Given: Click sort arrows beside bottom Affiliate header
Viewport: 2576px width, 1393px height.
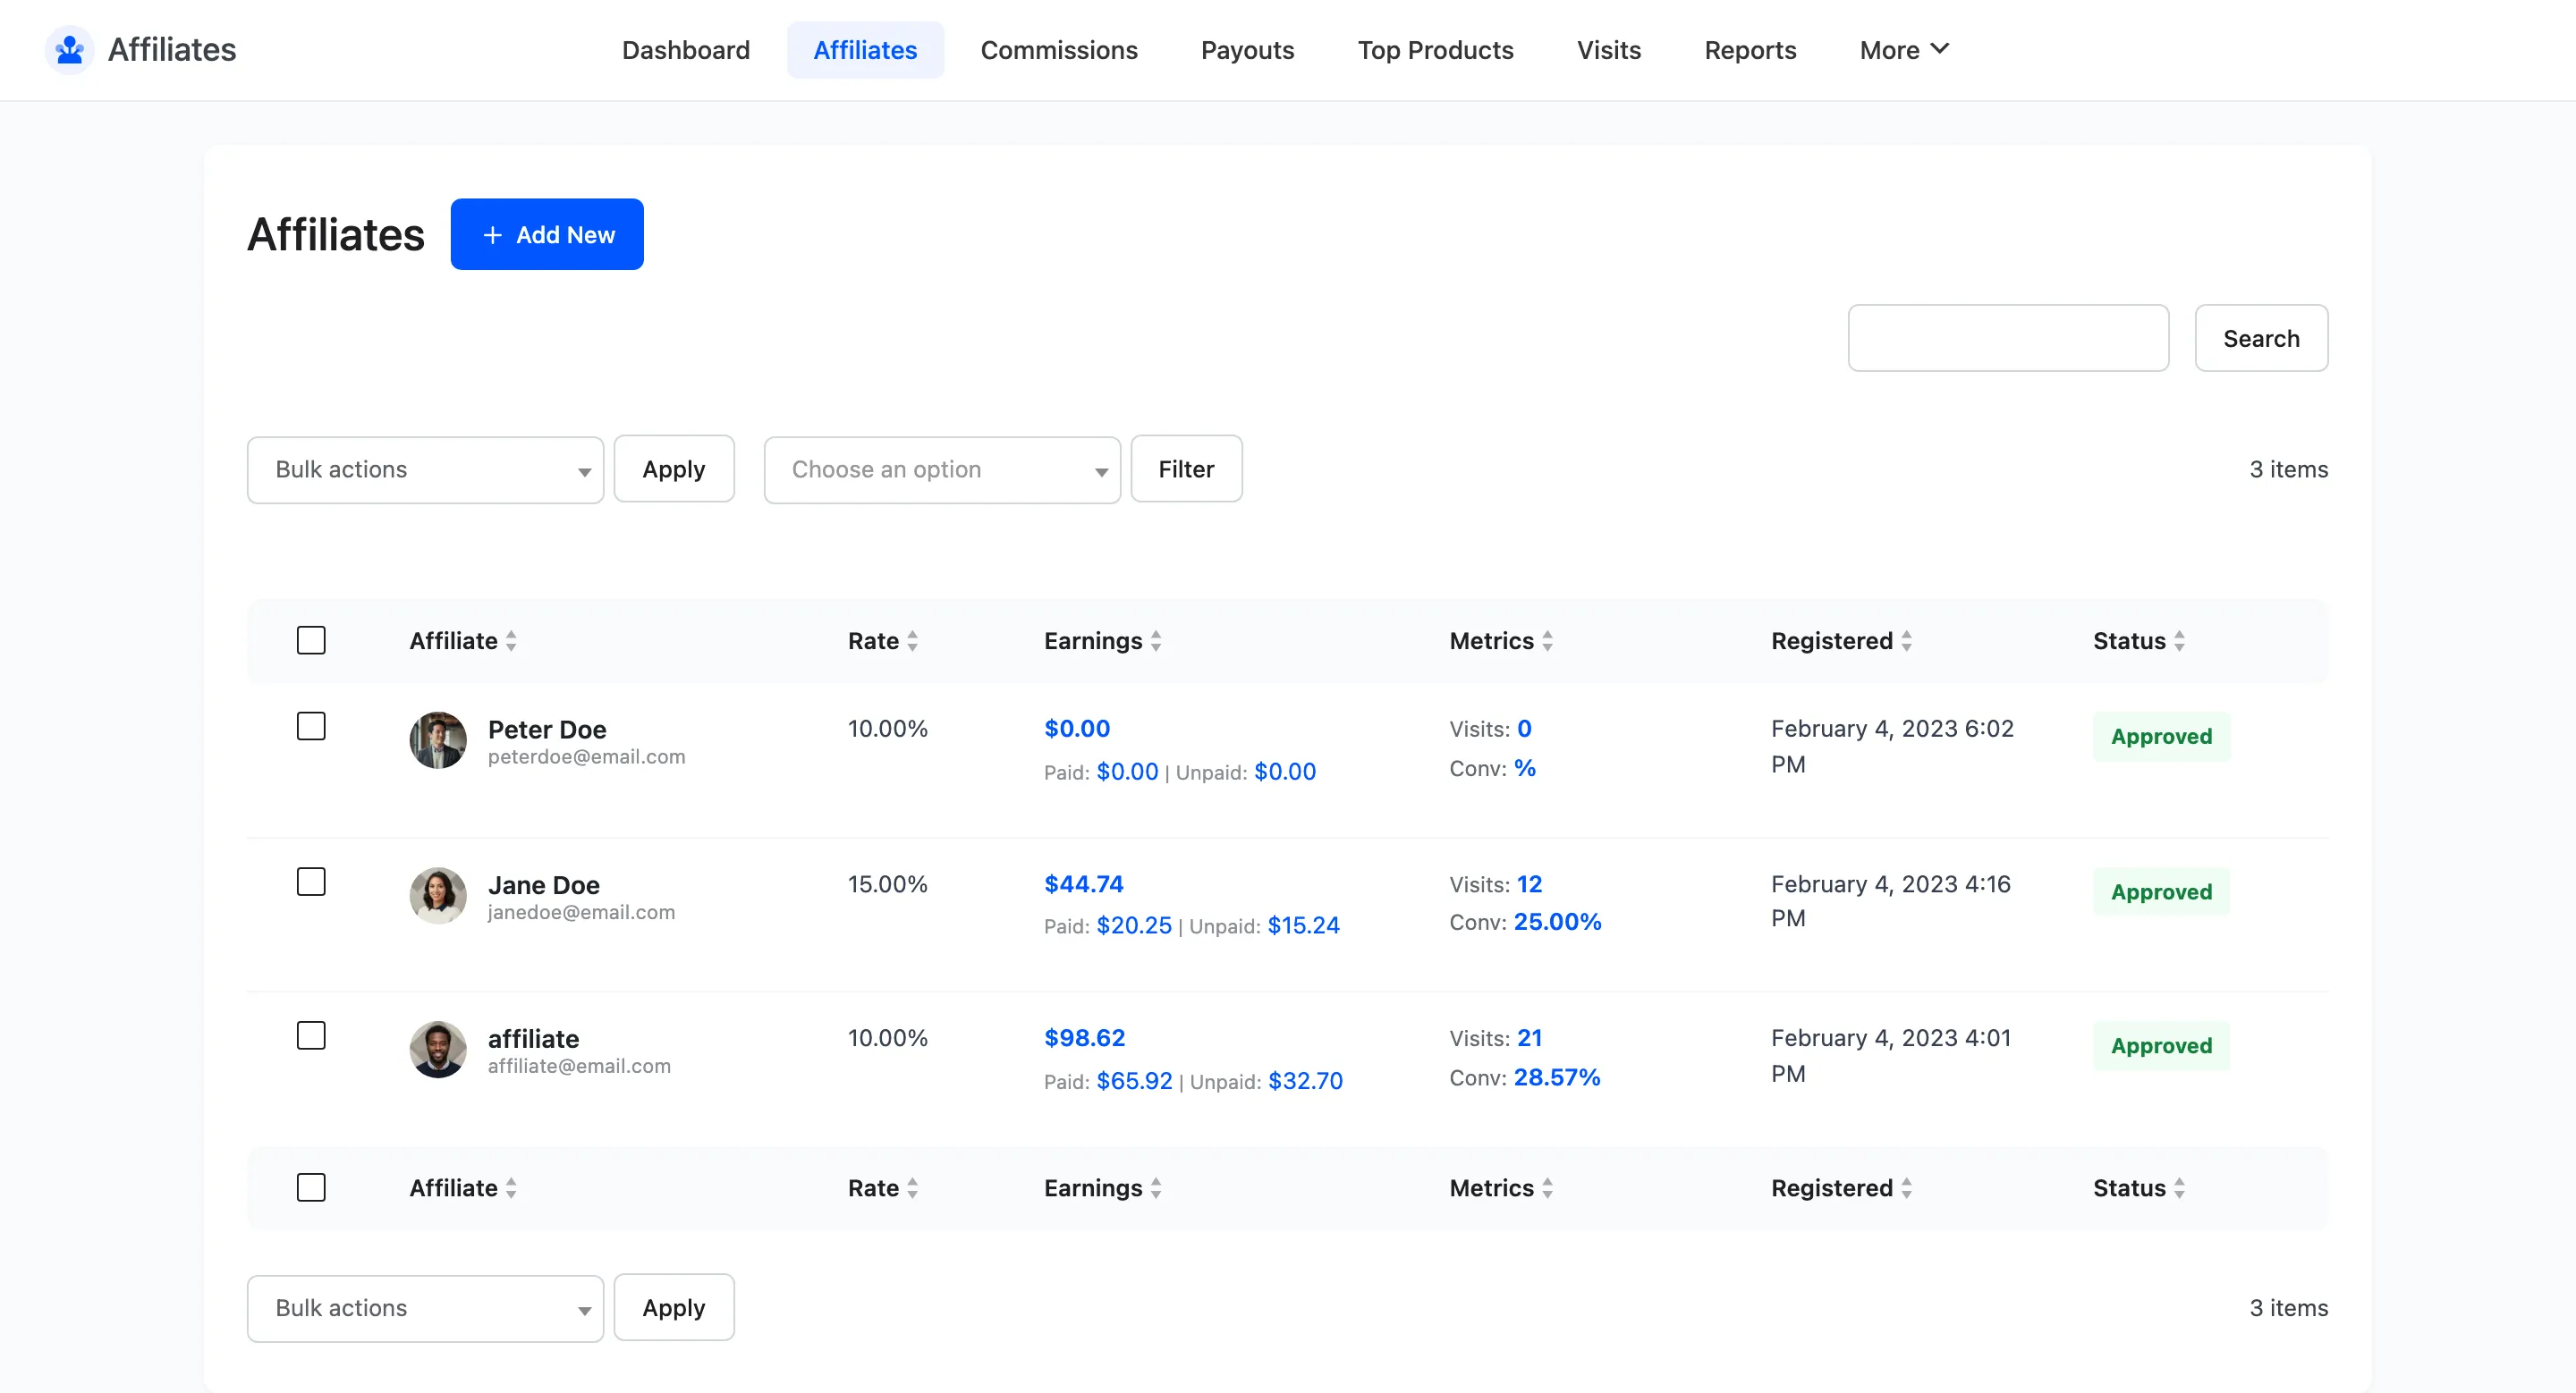Looking at the screenshot, I should click(x=511, y=1188).
